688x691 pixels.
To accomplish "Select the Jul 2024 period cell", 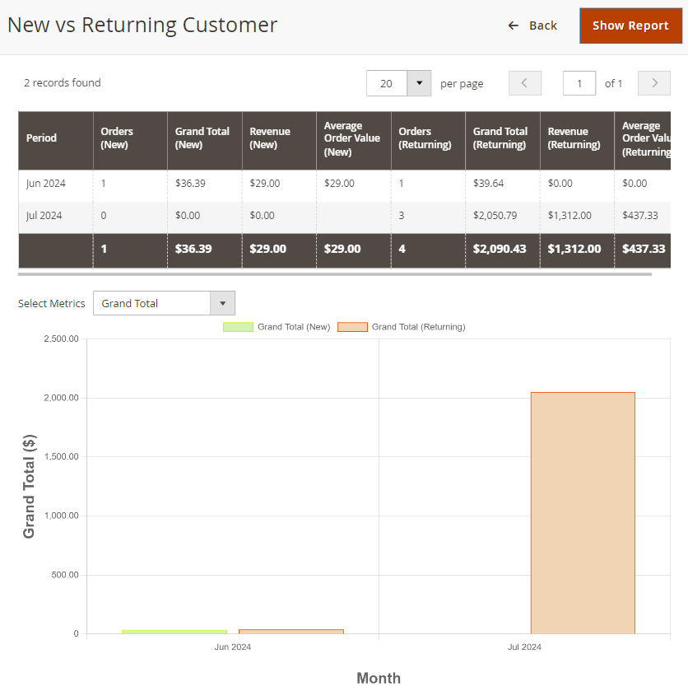I will point(55,217).
